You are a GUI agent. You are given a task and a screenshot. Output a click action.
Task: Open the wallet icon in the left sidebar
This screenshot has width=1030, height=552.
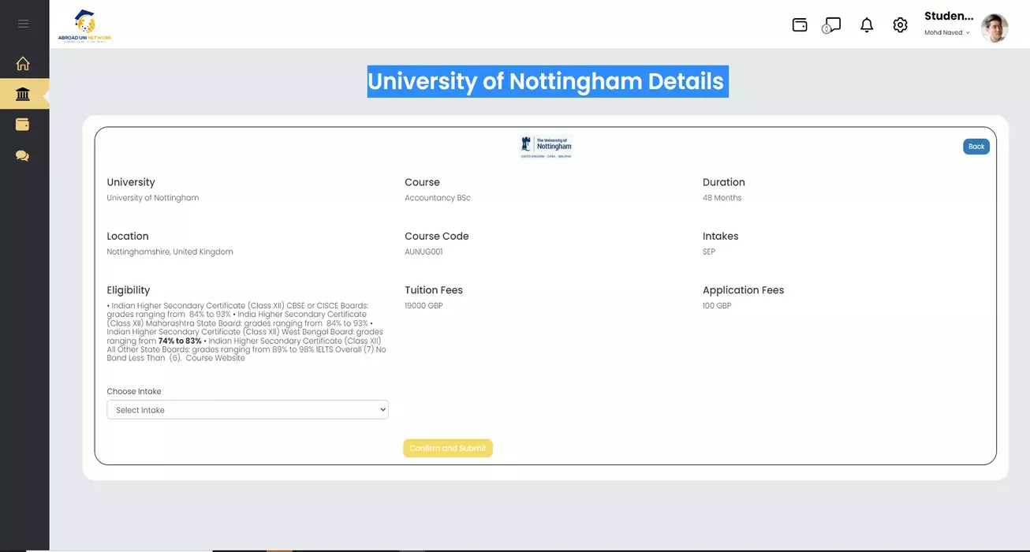click(x=23, y=125)
